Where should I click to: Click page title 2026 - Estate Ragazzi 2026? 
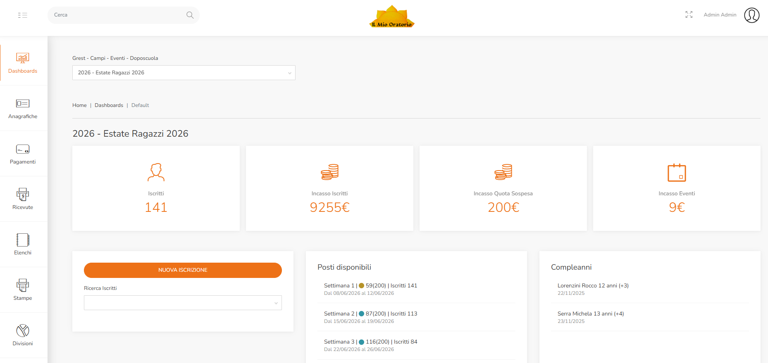click(x=130, y=134)
